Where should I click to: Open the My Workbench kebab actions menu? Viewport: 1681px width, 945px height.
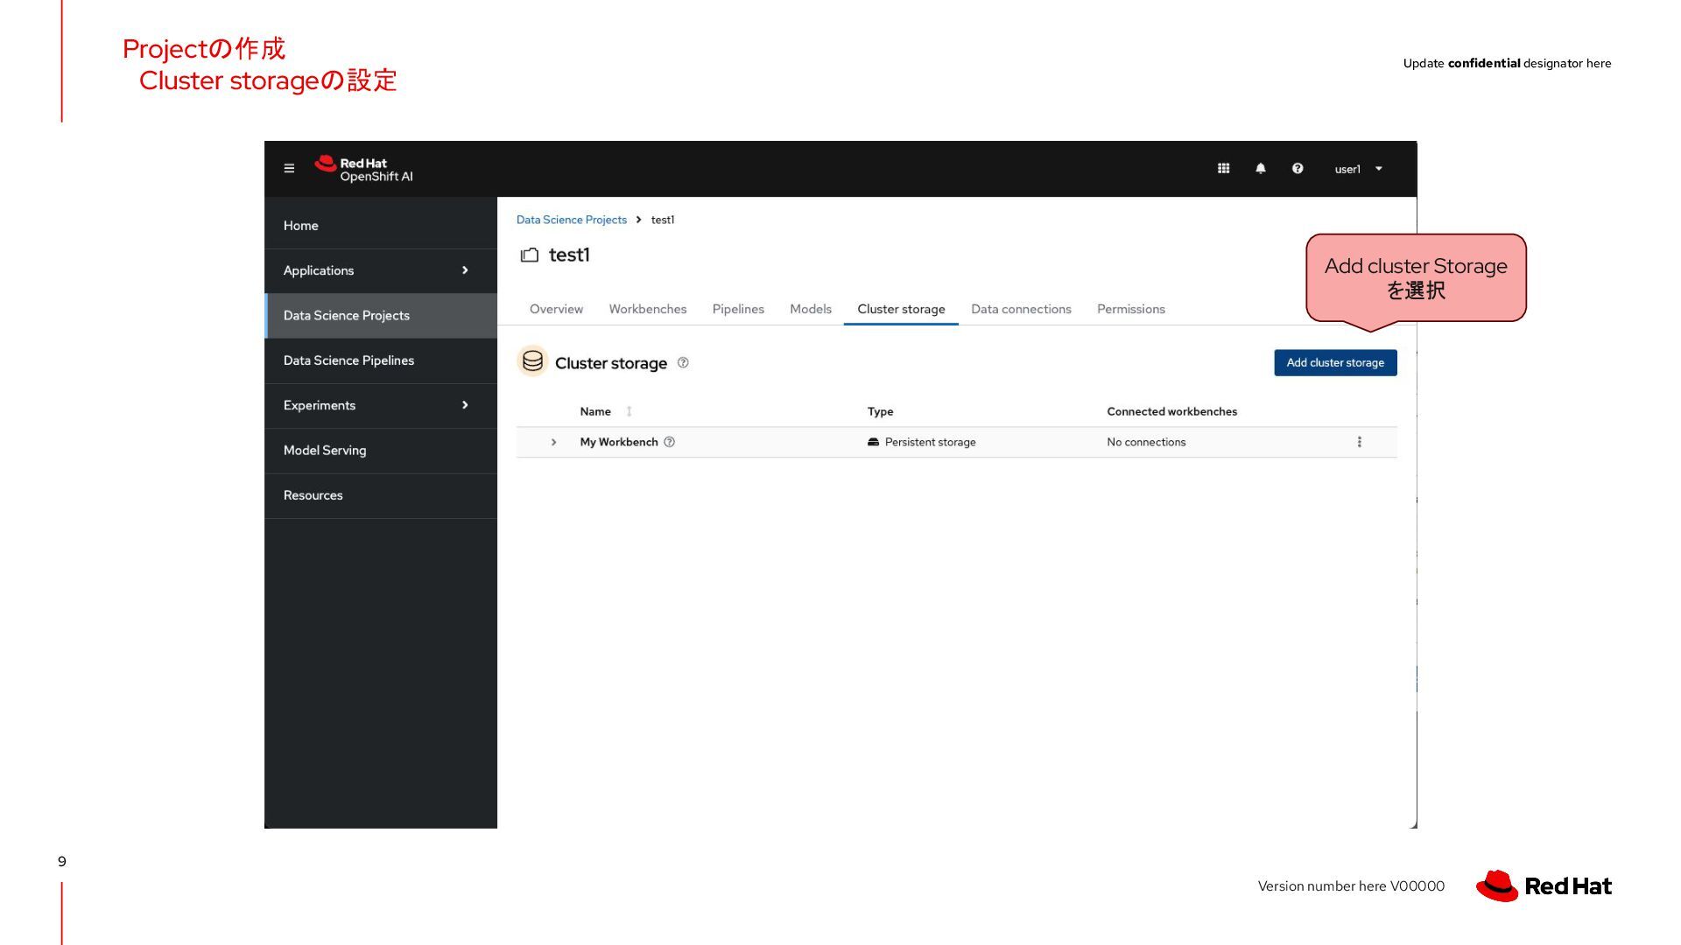click(x=1359, y=442)
